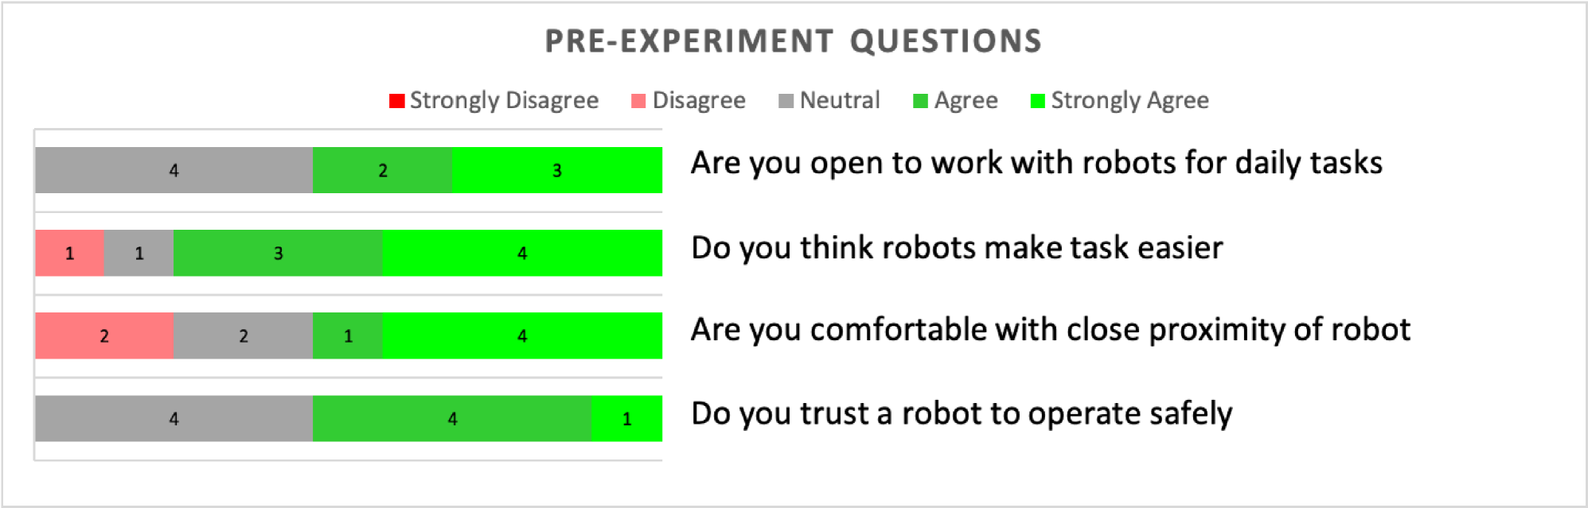This screenshot has width=1588, height=508.
Task: Click the Strongly Disagree red legend swatch
Action: click(x=396, y=101)
